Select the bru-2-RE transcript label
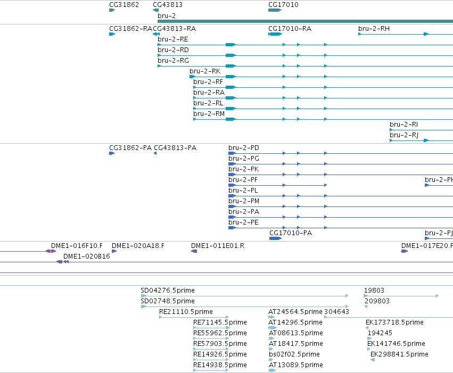Image resolution: width=453 pixels, height=373 pixels. click(173, 39)
